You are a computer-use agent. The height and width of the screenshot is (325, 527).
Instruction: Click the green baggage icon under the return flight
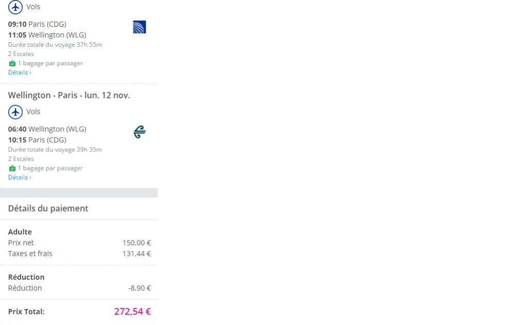click(x=12, y=168)
